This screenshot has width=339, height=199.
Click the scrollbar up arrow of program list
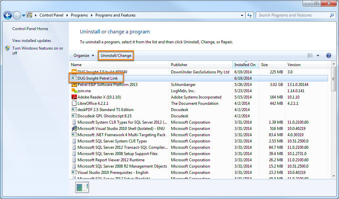click(333, 64)
